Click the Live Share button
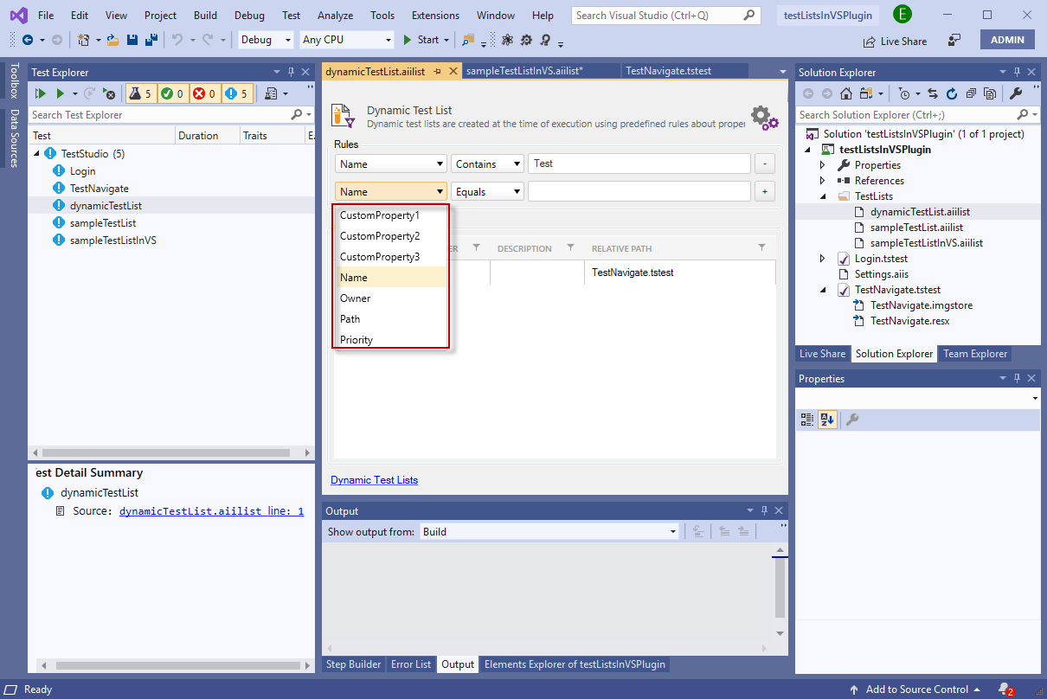 point(895,42)
